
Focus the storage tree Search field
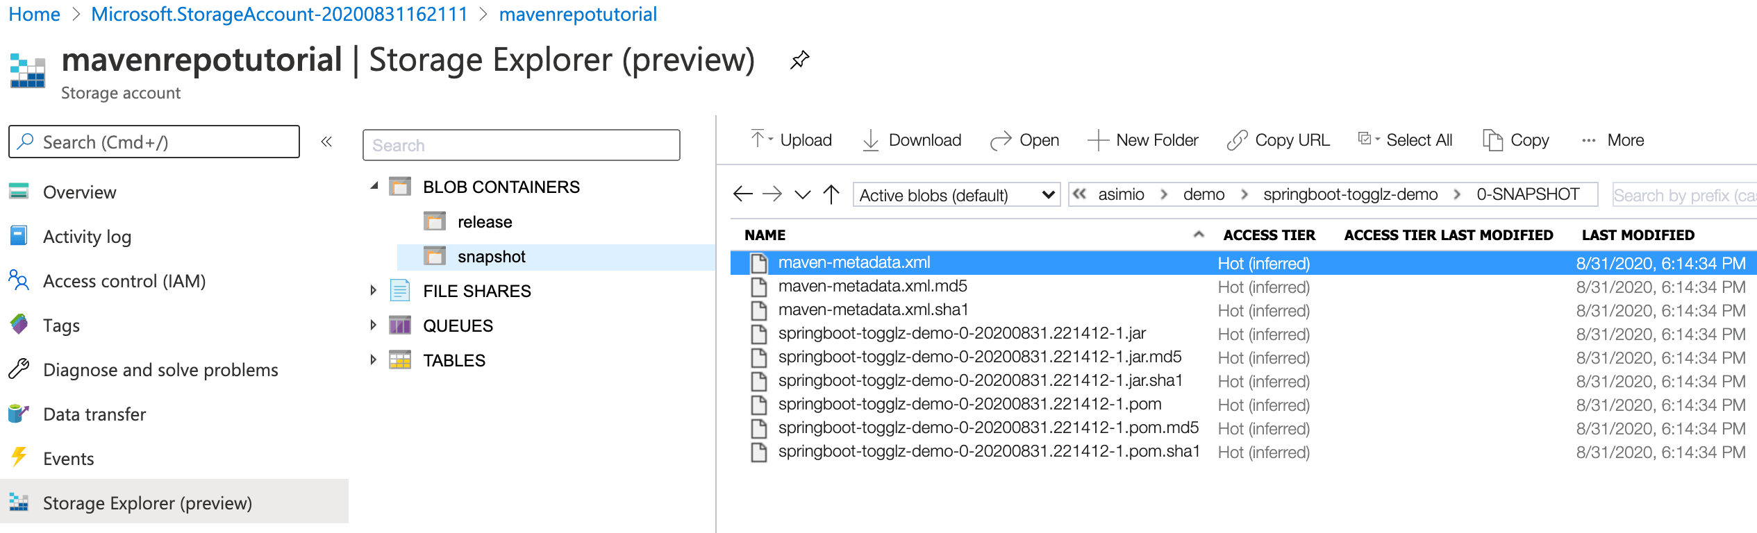(521, 145)
